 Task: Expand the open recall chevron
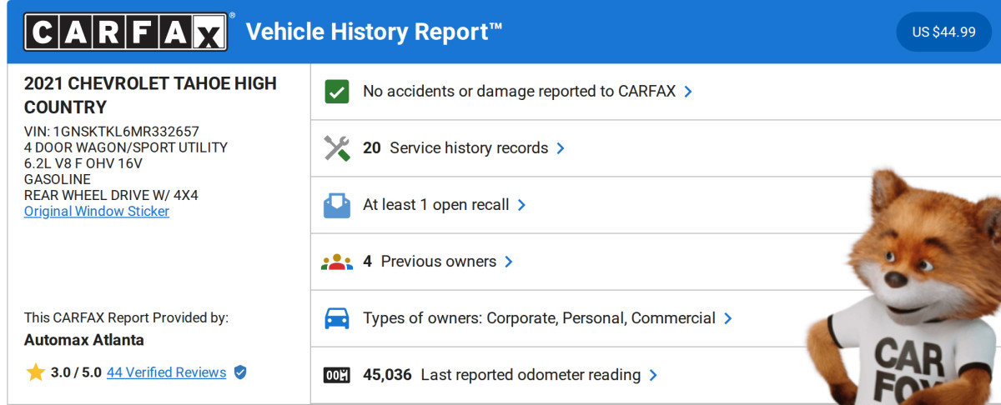(x=521, y=205)
